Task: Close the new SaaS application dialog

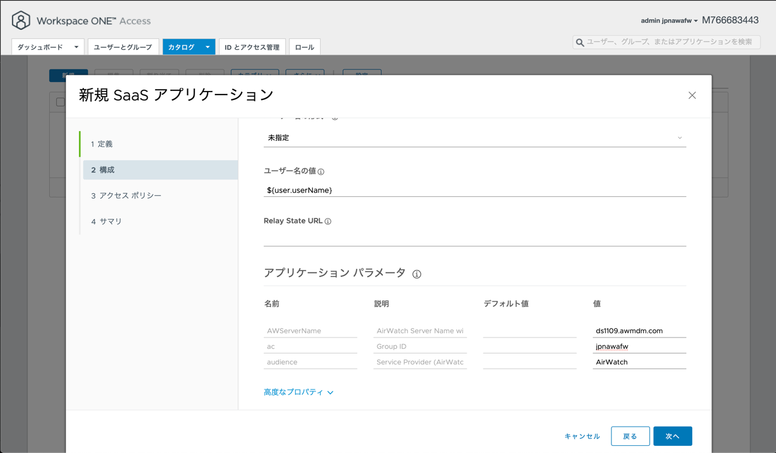Action: [692, 95]
